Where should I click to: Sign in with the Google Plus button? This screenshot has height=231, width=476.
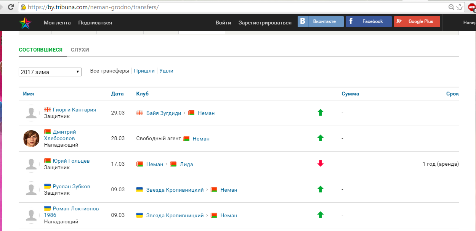tap(417, 21)
